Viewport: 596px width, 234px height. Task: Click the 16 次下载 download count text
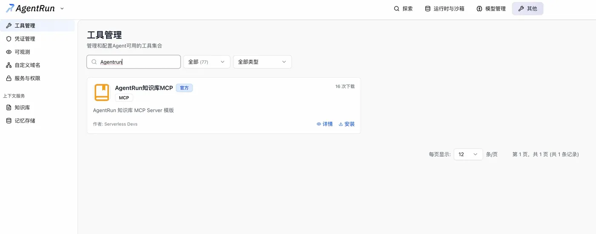point(345,86)
